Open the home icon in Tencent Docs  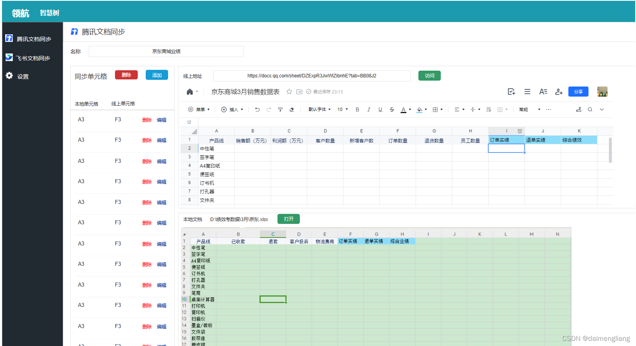190,92
